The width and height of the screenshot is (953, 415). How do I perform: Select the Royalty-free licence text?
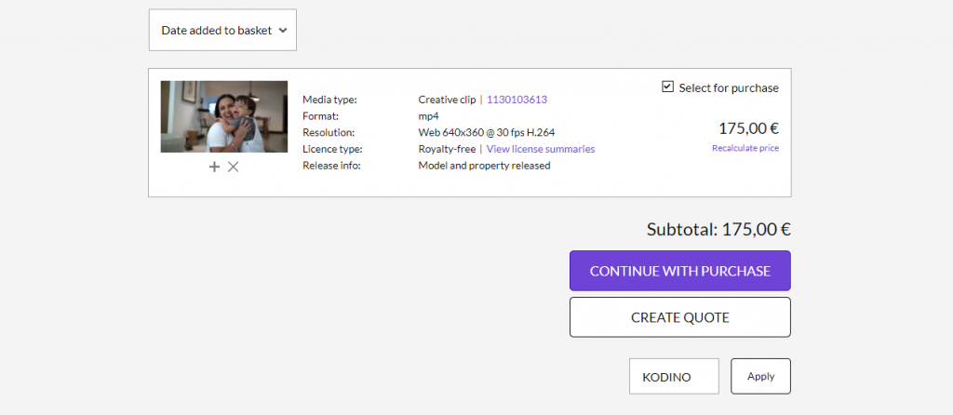pyautogui.click(x=447, y=149)
